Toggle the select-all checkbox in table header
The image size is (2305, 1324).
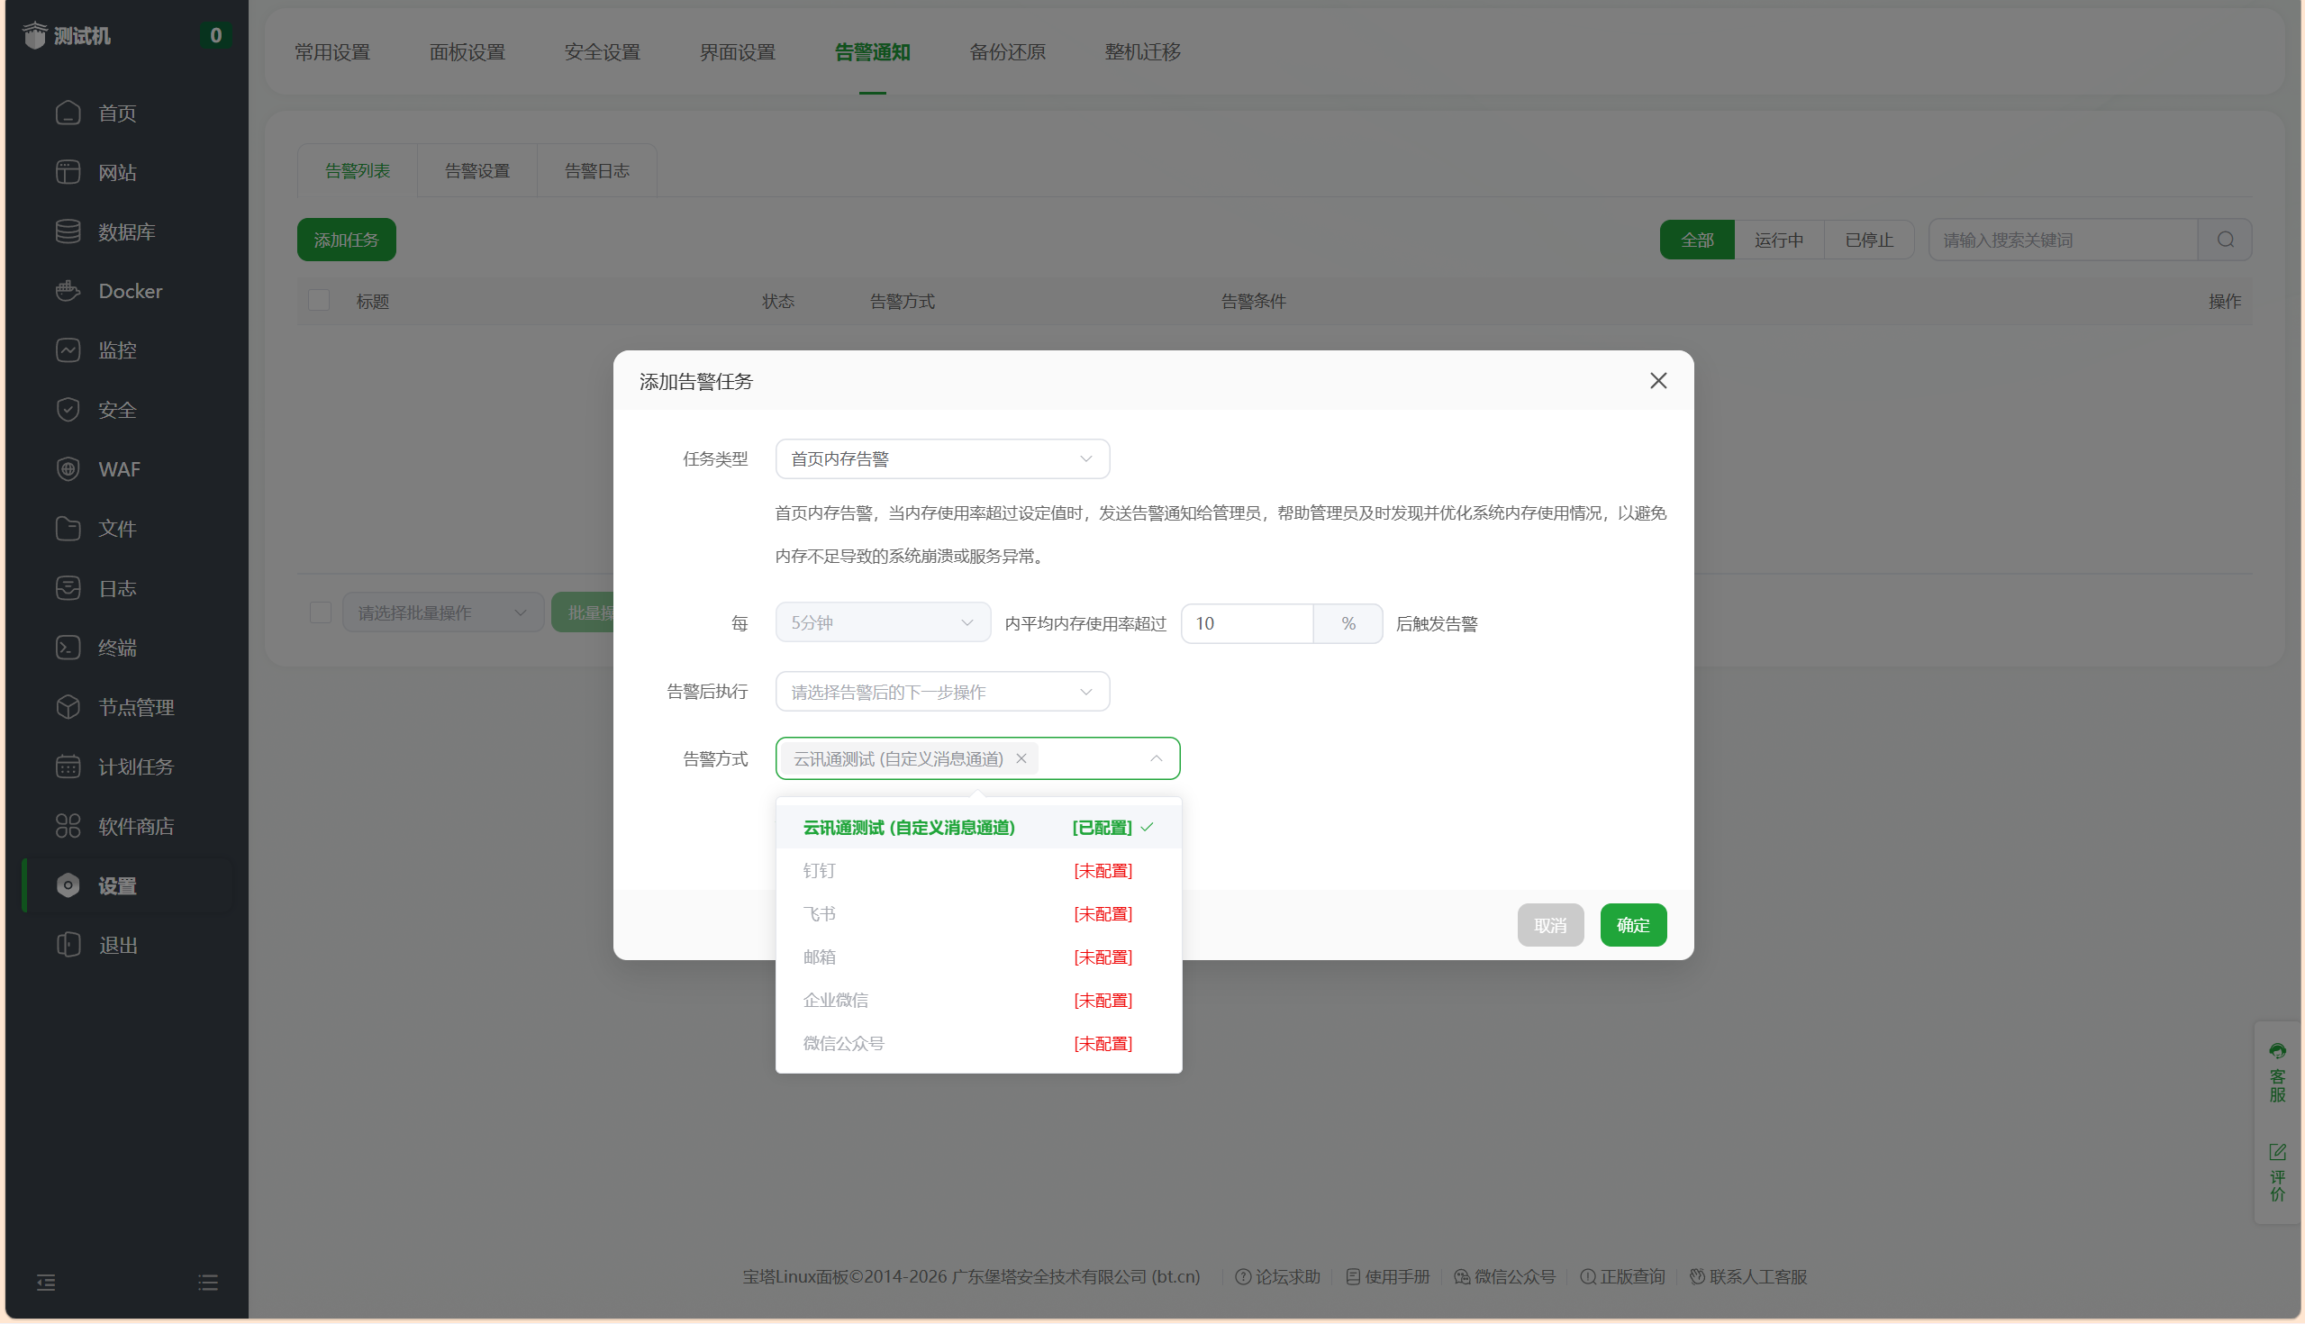[318, 300]
